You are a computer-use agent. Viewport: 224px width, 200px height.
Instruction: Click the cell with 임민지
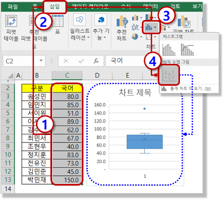tap(37, 105)
